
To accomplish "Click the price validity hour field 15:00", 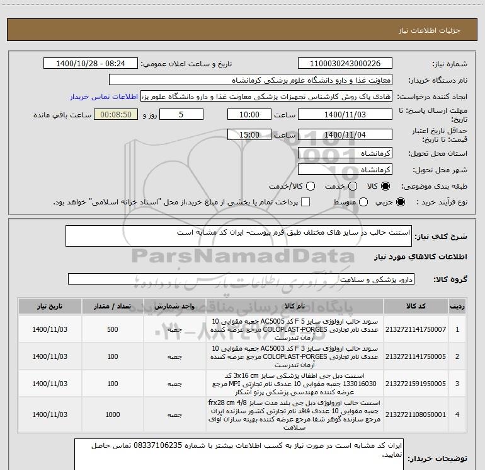I will click(249, 135).
